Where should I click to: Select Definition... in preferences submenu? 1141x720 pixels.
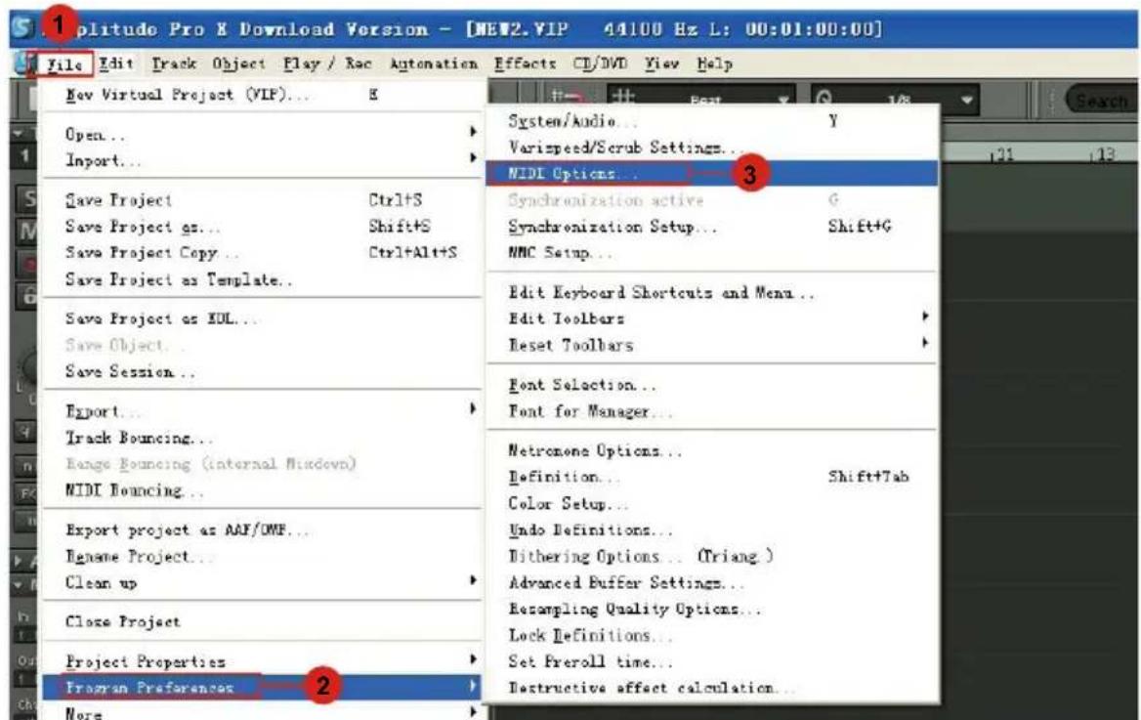click(x=712, y=477)
